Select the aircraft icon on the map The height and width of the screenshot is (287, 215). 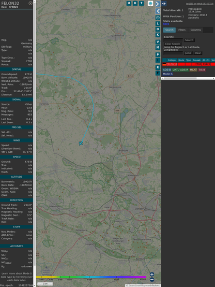pos(81,143)
